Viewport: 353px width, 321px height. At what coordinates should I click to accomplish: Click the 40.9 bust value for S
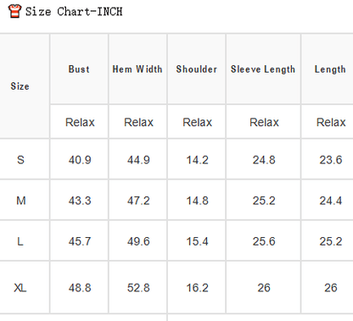click(x=80, y=160)
